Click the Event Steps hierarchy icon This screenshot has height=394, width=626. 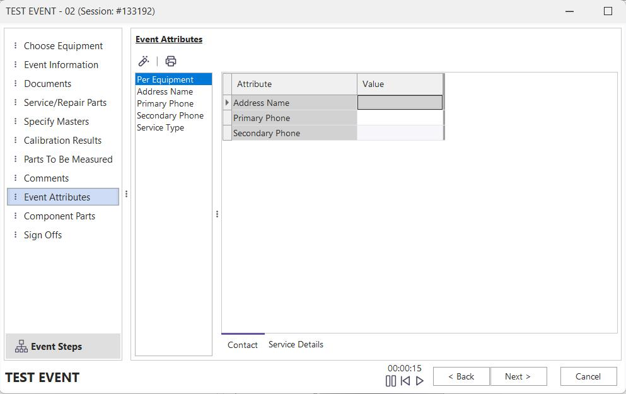coord(21,346)
